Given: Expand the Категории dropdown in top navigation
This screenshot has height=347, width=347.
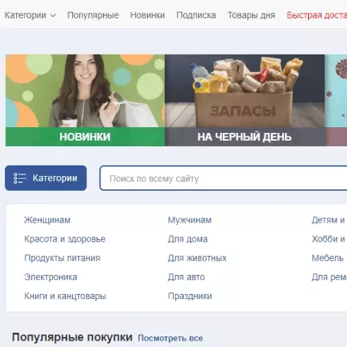Looking at the screenshot, I should click(30, 16).
